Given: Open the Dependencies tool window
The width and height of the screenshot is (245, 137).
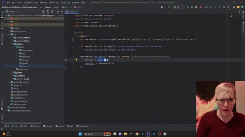Looking at the screenshot, I should (x=83, y=126).
